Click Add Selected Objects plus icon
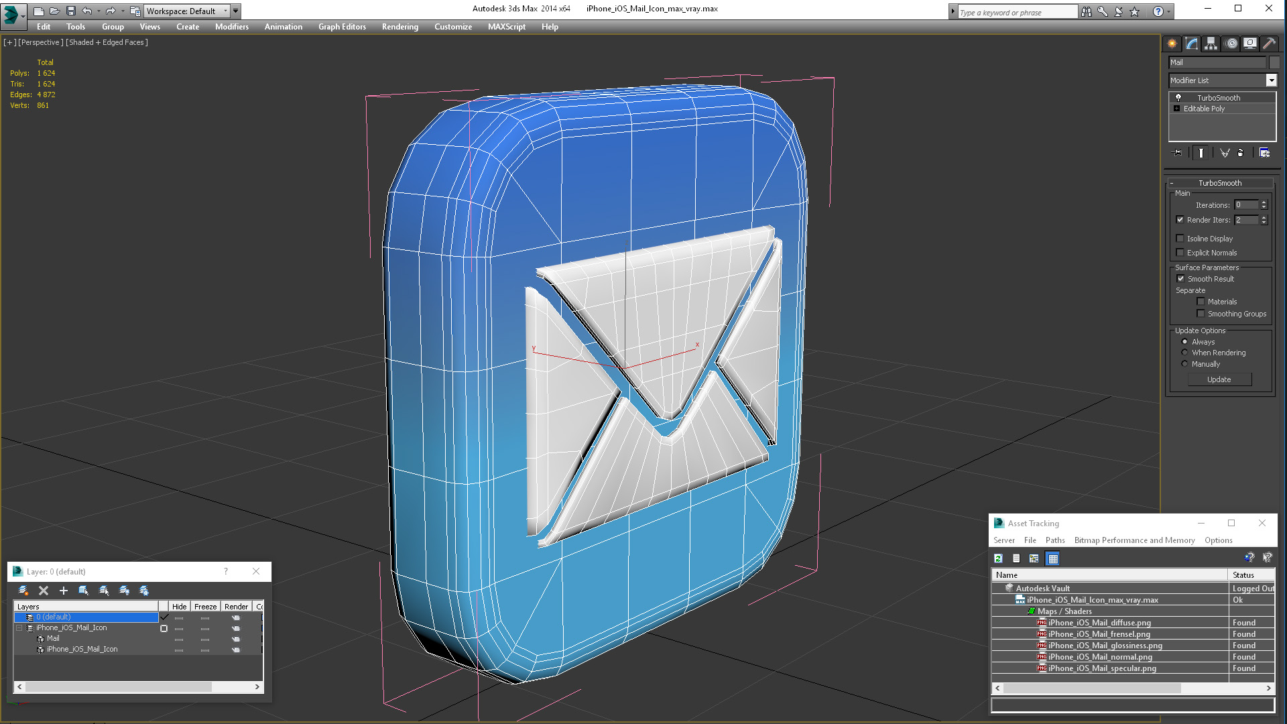Image resolution: width=1287 pixels, height=724 pixels. pyautogui.click(x=64, y=591)
